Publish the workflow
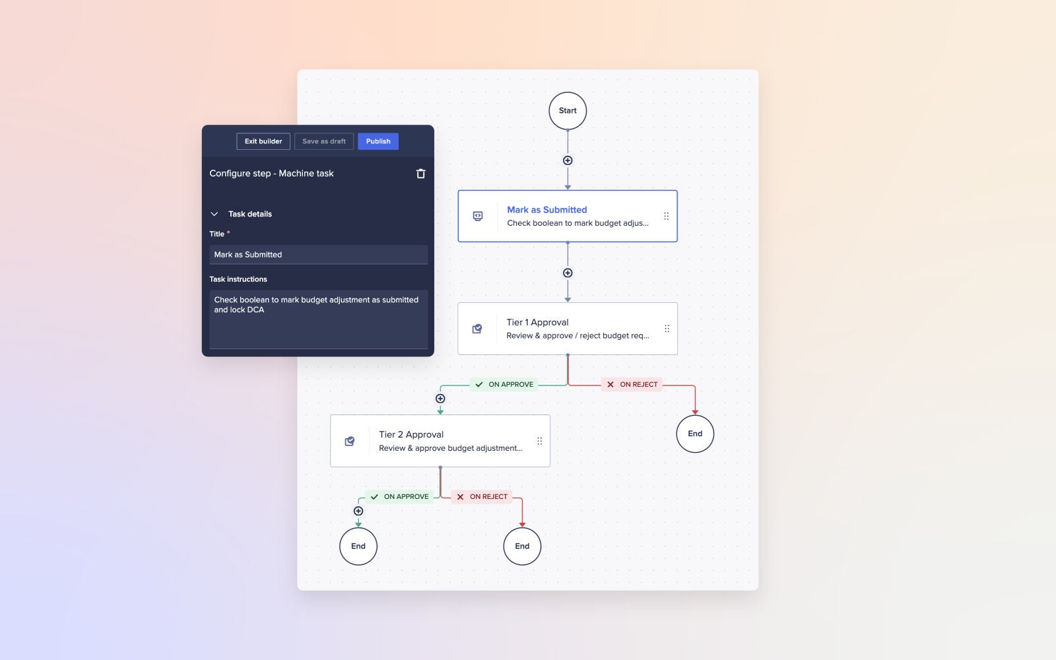Screen dimensions: 1056x660 click(378, 141)
